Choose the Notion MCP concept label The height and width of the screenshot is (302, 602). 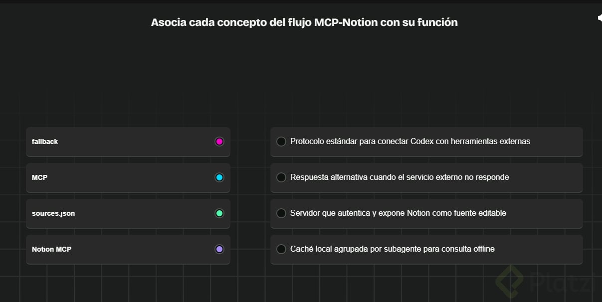[x=52, y=249]
